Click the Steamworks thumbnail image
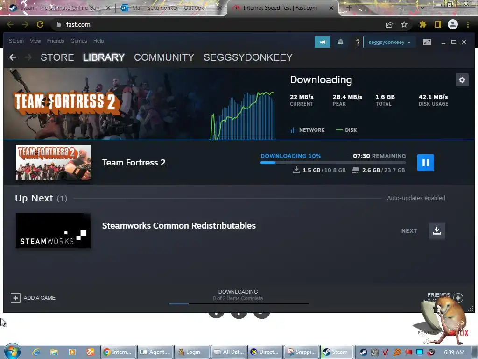478x359 pixels. (x=53, y=231)
